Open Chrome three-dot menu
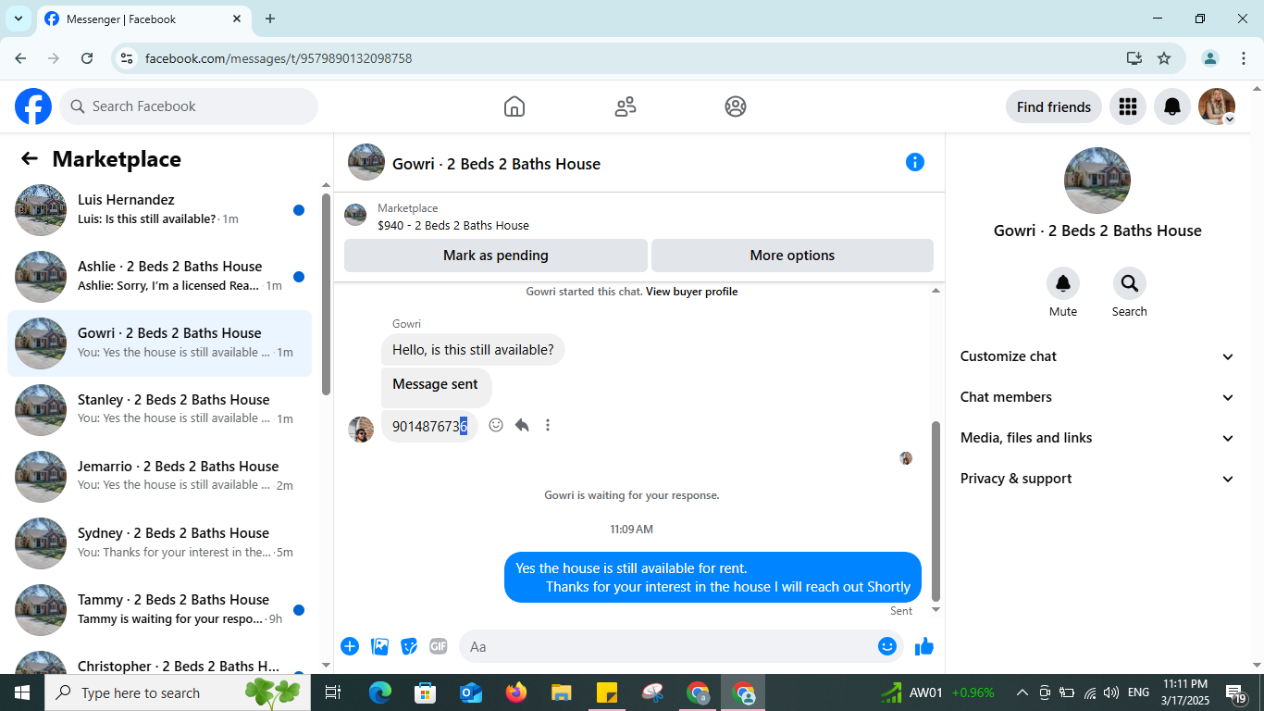The width and height of the screenshot is (1264, 711). point(1244,58)
